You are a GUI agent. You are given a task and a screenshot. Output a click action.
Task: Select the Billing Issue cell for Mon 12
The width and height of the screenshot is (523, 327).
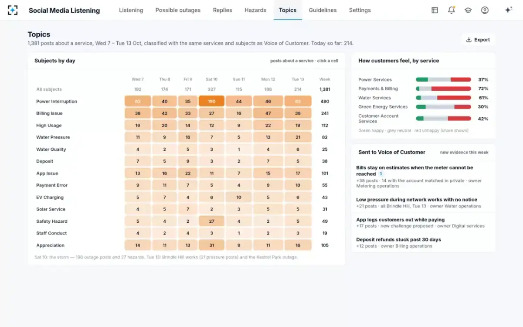click(268, 113)
